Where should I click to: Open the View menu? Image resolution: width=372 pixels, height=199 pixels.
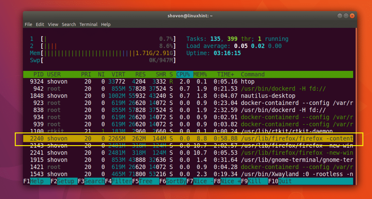(x=53, y=25)
